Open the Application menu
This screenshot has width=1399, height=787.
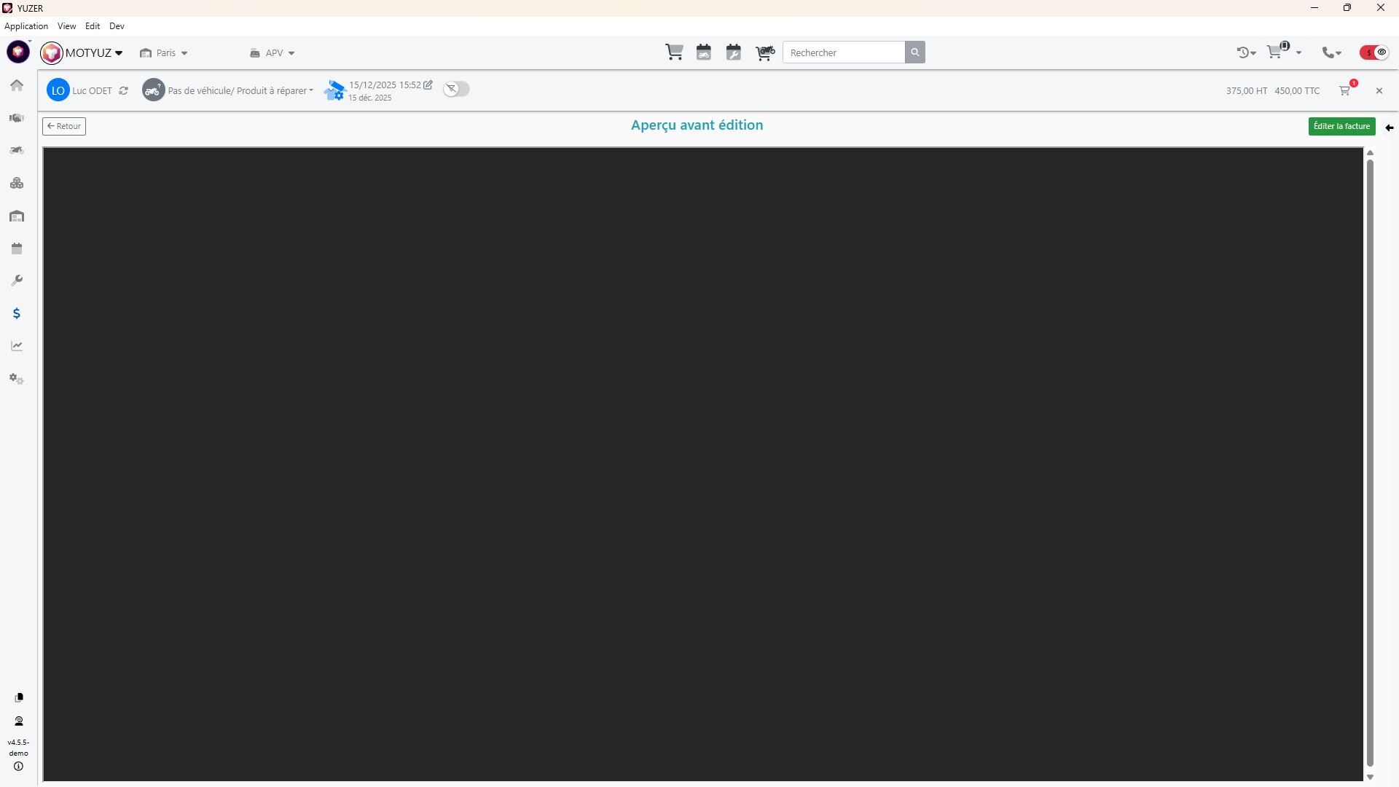[x=26, y=26]
